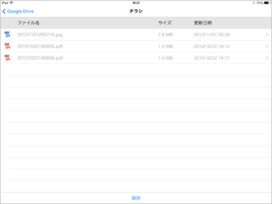
Task: Click the date 2013/11/01 20:39
Action: click(x=212, y=35)
